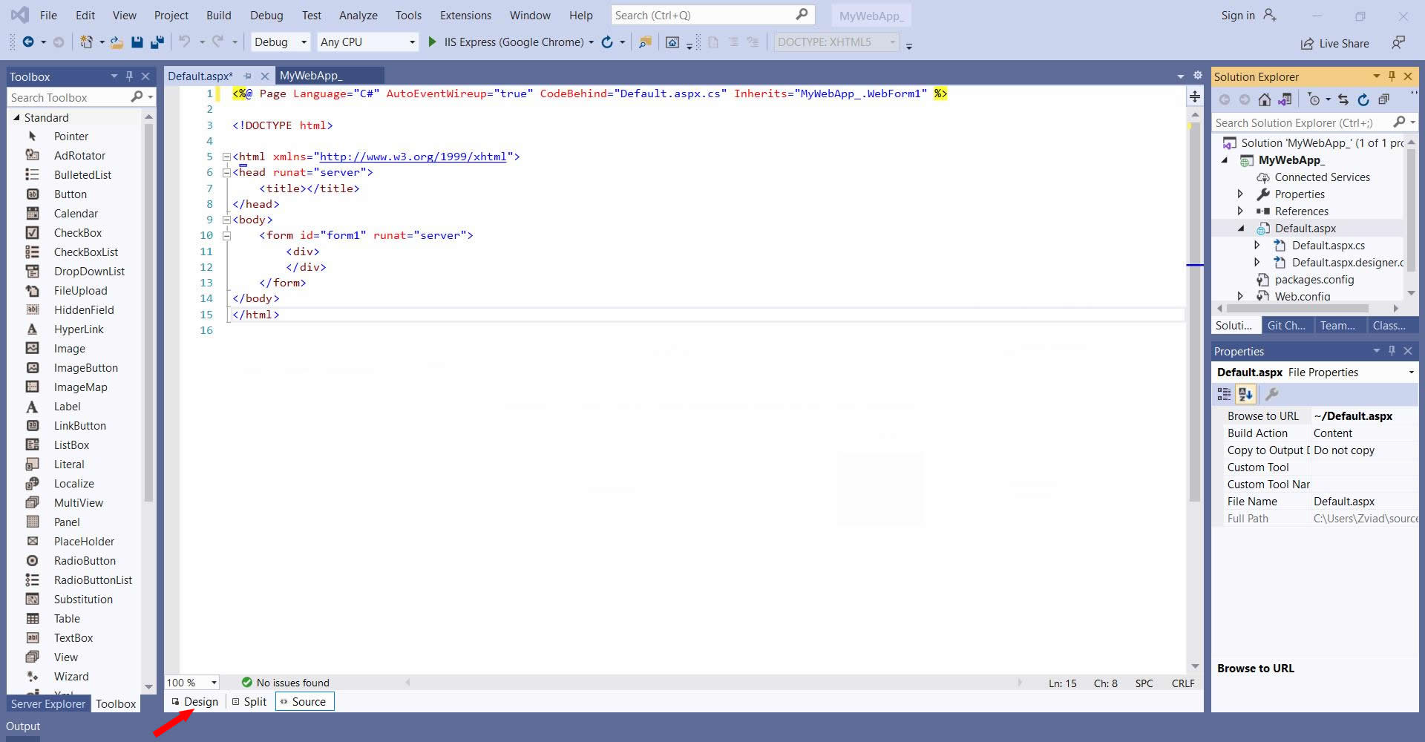
Task: Open the Any CPU platform dropdown
Action: (x=367, y=42)
